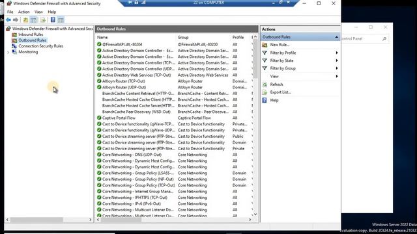
Task: Click the lock icon in the remote session bar
Action: [136, 3]
